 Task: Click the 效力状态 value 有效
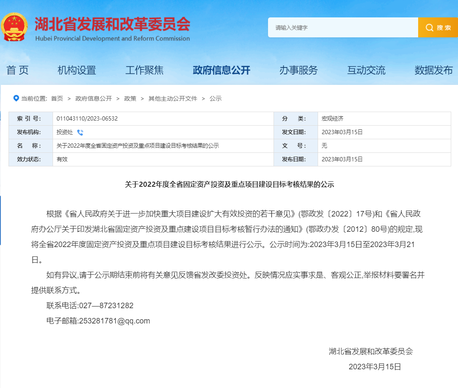[62, 159]
